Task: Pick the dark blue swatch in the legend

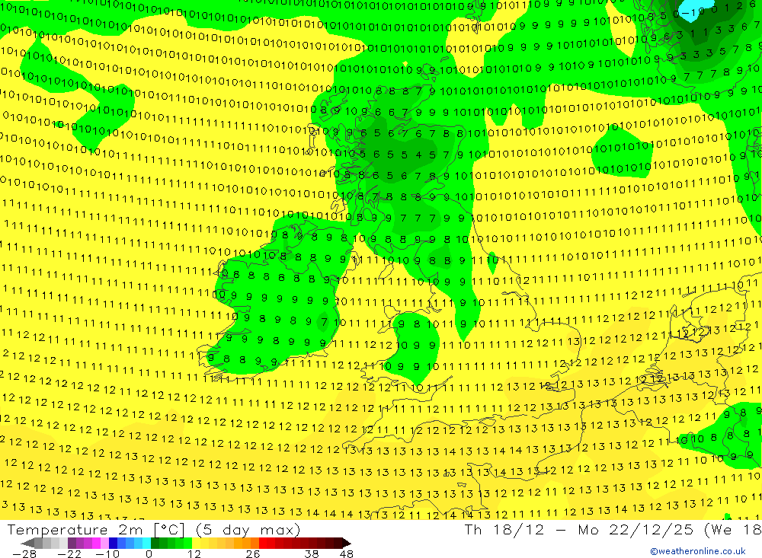Action: (114, 543)
